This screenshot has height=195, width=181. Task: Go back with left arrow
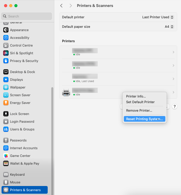point(61,6)
